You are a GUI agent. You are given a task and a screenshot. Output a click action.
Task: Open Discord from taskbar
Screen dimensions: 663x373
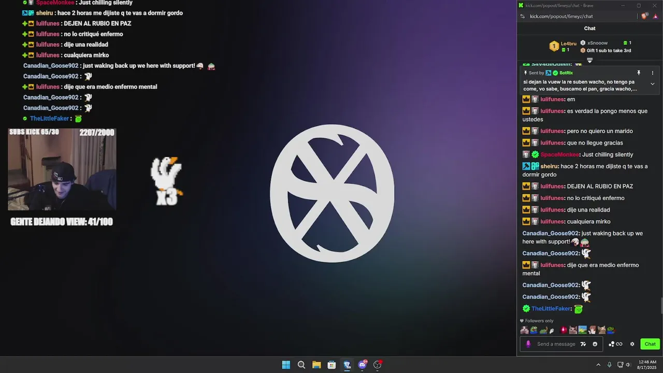(363, 365)
